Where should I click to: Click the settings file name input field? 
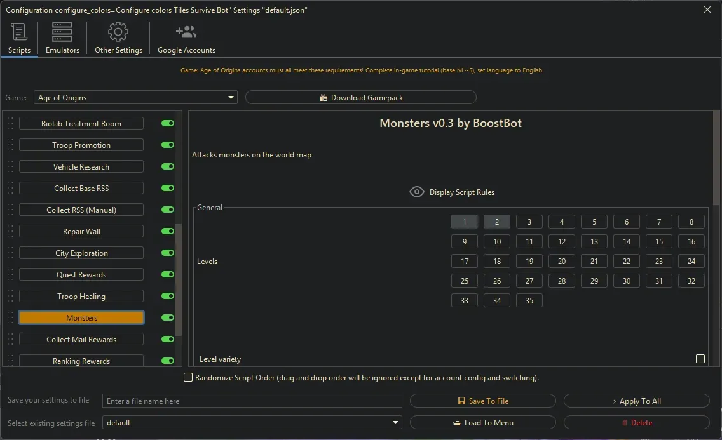click(x=252, y=401)
